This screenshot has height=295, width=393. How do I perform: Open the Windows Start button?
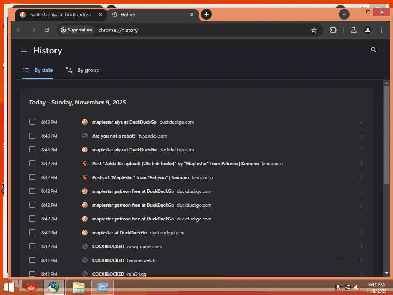(9, 287)
